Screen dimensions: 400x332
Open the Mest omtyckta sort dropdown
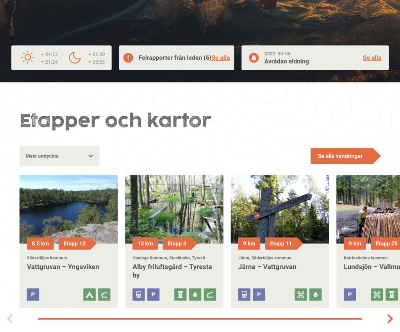[59, 156]
